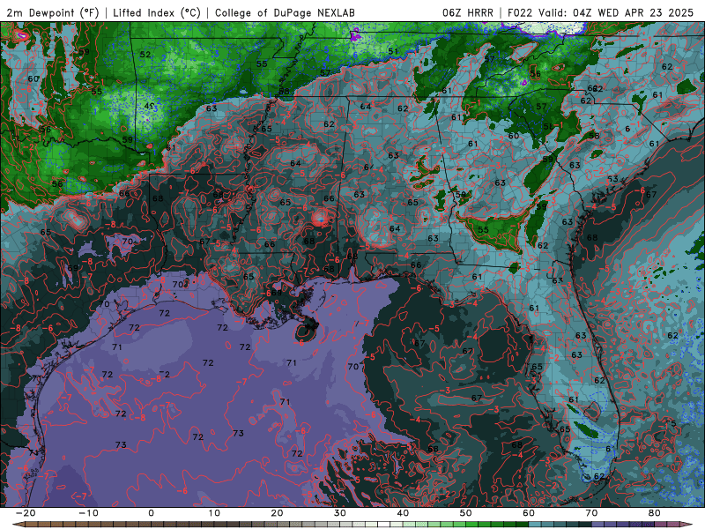Click the 30 label on the color scale
Viewport: 705px width, 529px height.
340,513
